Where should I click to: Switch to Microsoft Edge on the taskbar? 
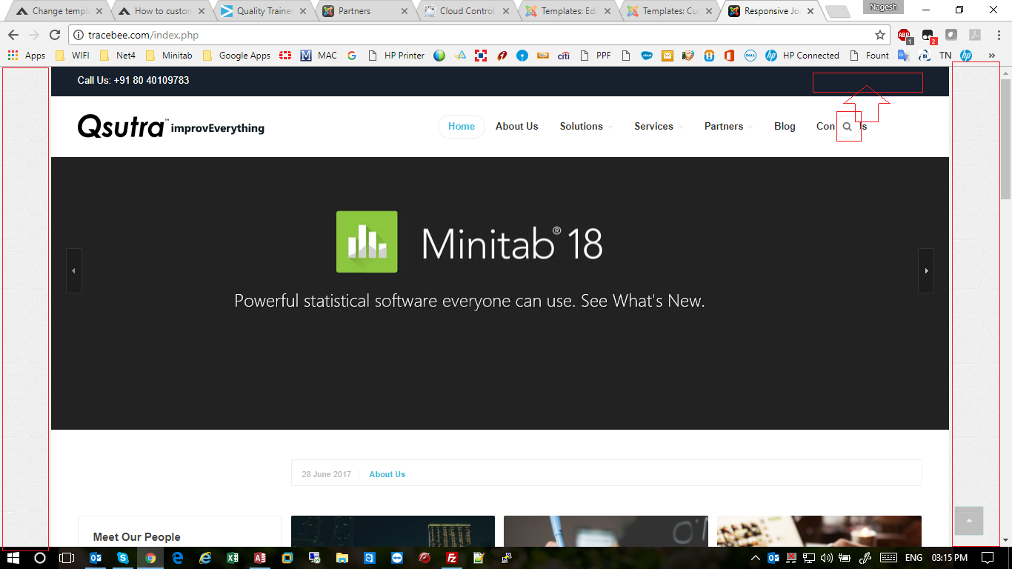tap(178, 558)
